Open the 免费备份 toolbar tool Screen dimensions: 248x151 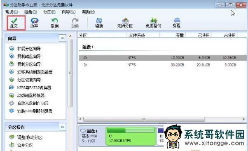[153, 23]
